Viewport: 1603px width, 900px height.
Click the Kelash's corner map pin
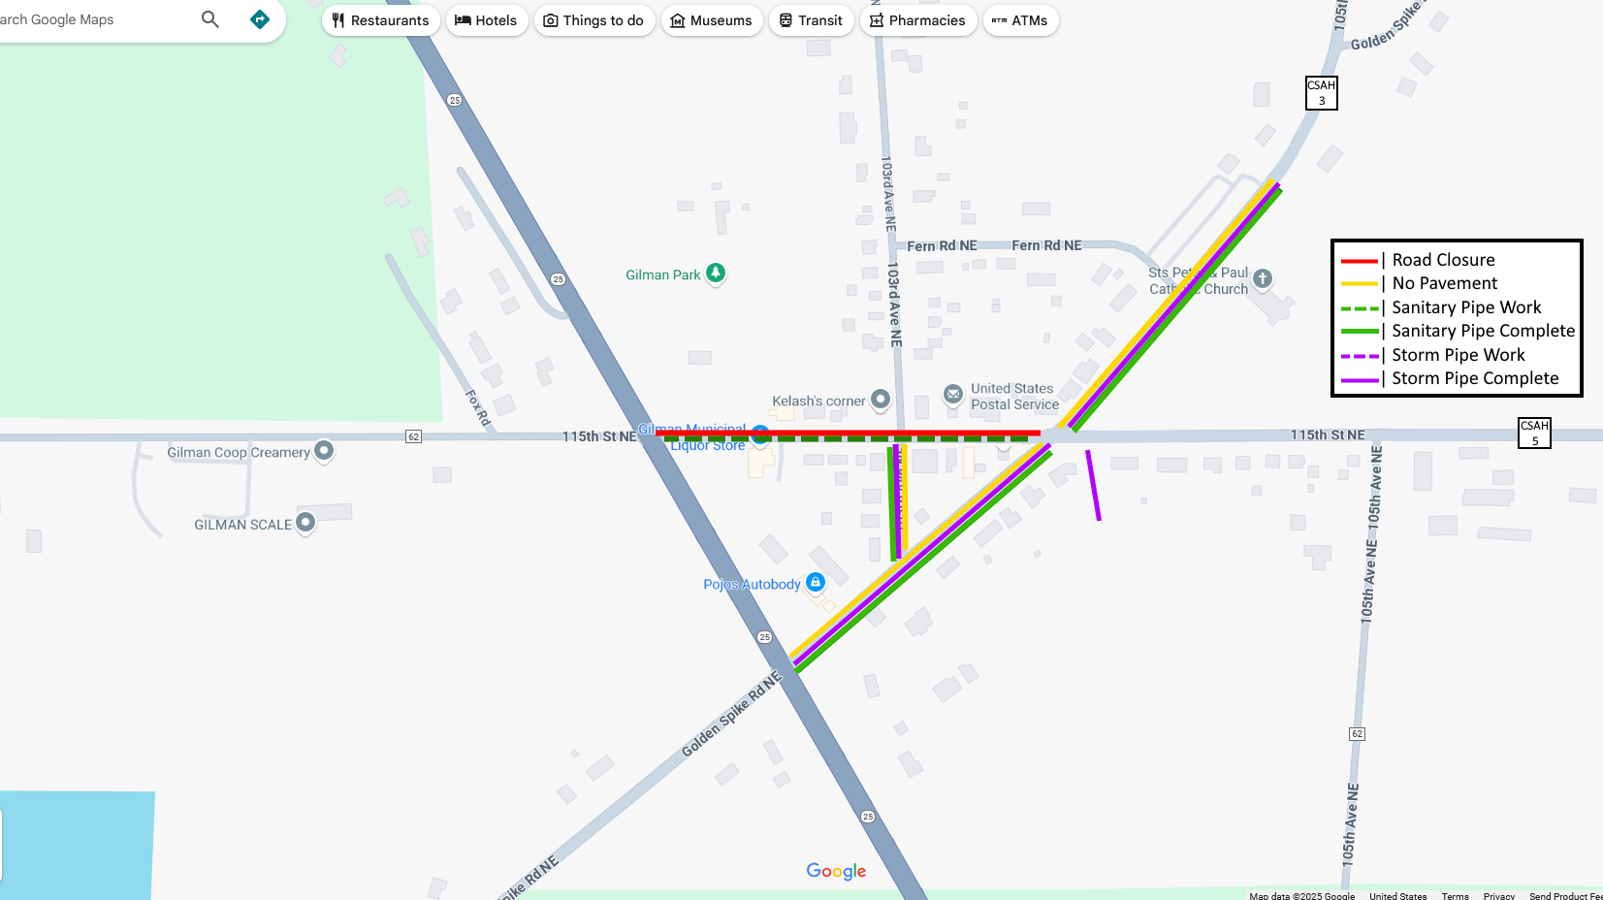coord(881,399)
